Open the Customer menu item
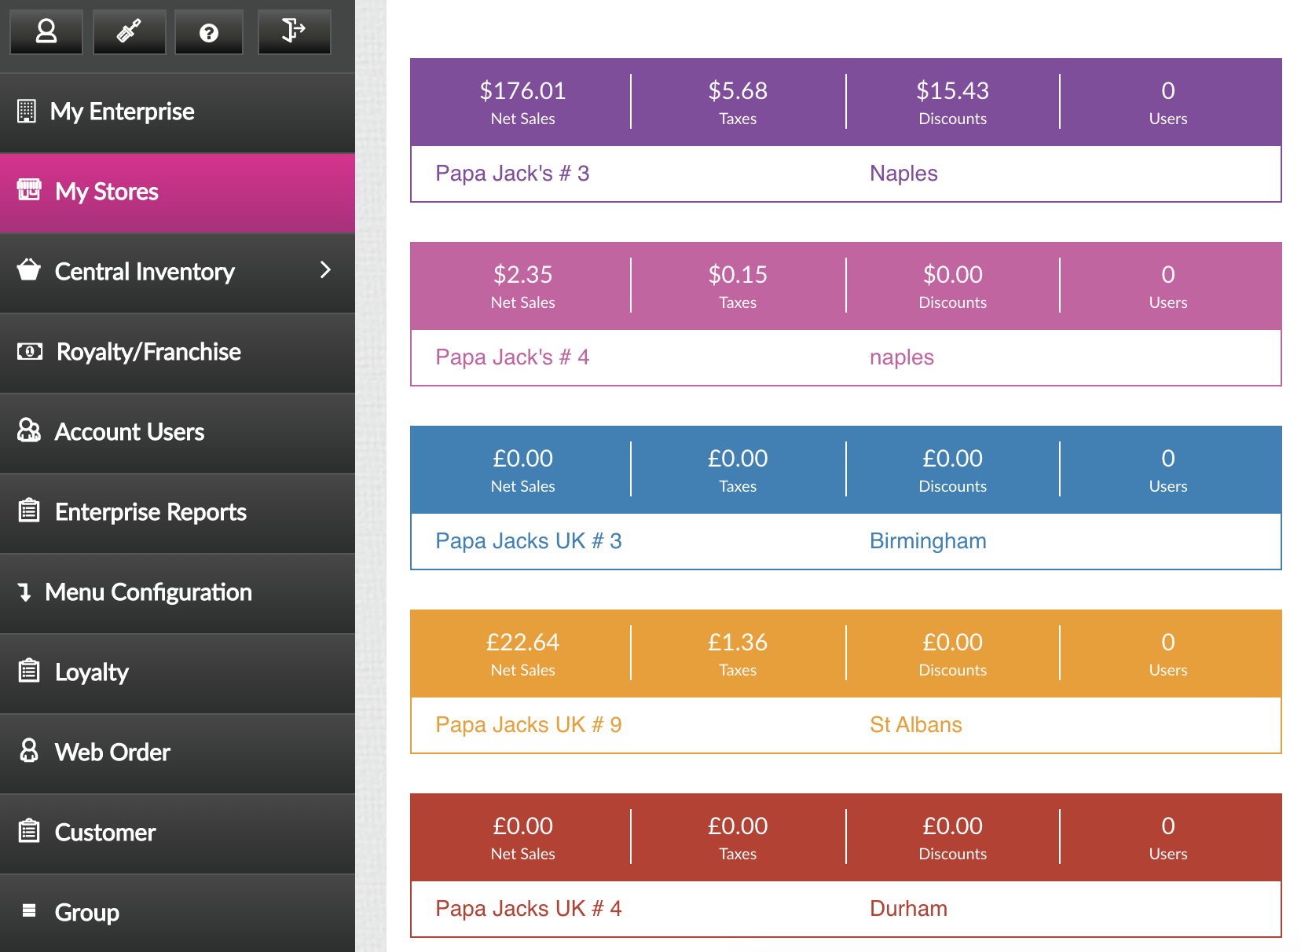The width and height of the screenshot is (1301, 952). 105,833
